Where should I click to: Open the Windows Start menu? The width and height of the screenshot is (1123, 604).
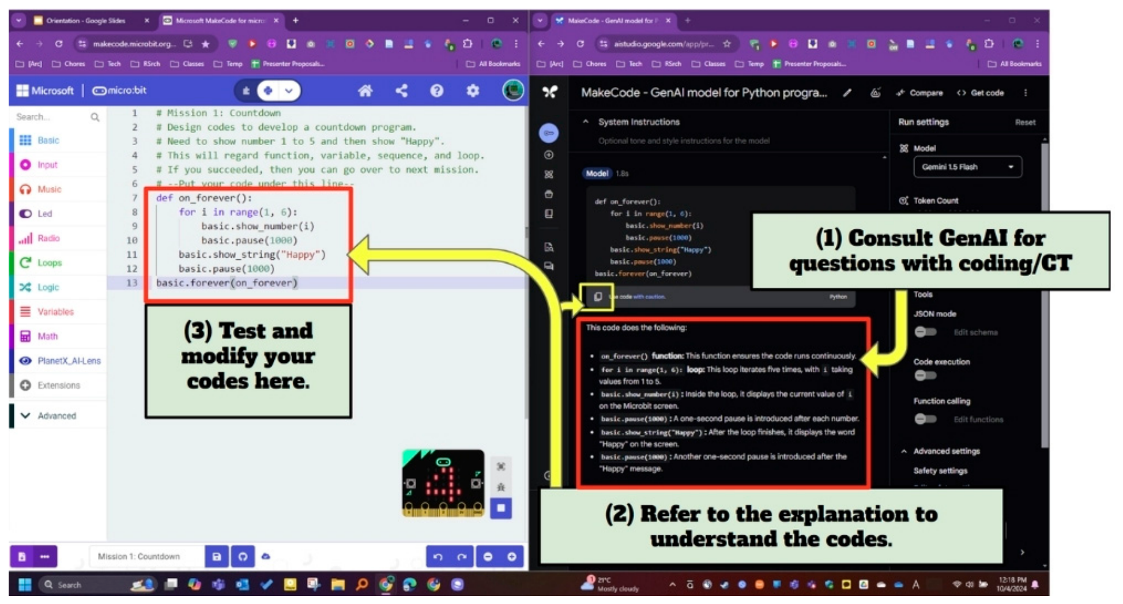[25, 585]
